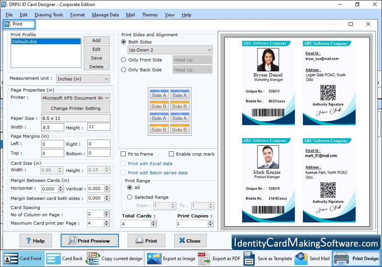Click the first Side A layout tile
Screen dimensions: 382x267
tap(159, 95)
